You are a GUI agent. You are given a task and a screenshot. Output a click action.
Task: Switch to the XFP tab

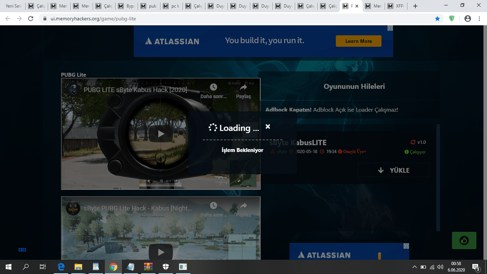coord(396,6)
